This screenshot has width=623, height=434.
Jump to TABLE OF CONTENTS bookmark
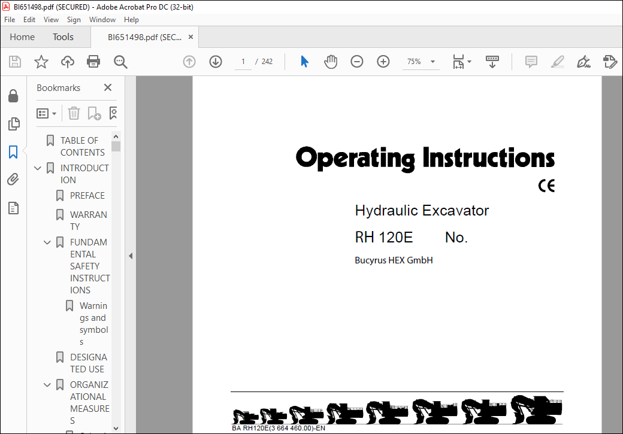tap(83, 147)
